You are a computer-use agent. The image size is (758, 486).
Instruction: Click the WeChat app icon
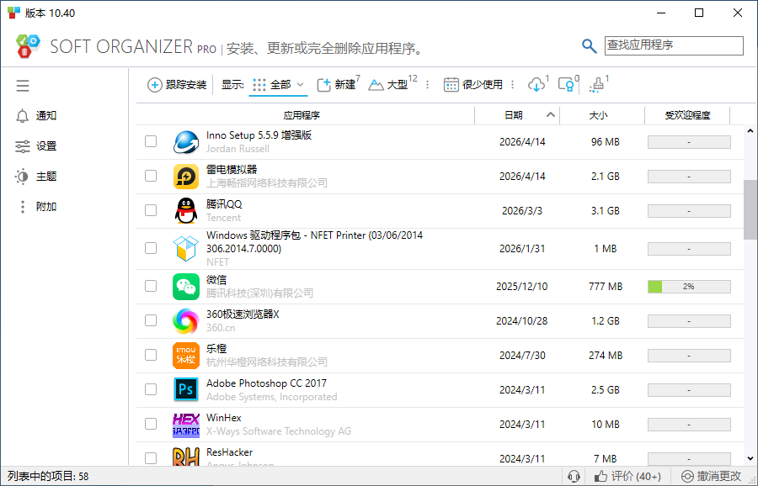186,287
